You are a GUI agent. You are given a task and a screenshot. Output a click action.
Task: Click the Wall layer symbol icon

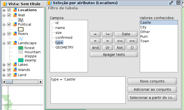(21, 20)
